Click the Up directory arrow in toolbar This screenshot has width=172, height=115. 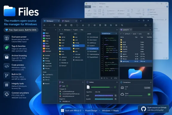pos(54,25)
